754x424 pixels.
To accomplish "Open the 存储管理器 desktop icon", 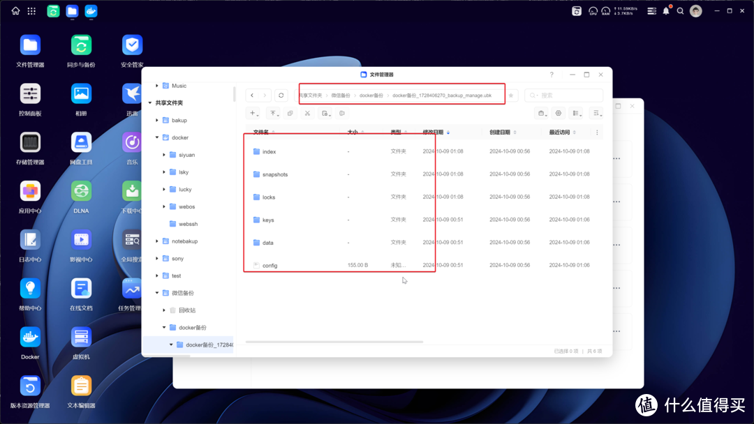I will coord(30,143).
